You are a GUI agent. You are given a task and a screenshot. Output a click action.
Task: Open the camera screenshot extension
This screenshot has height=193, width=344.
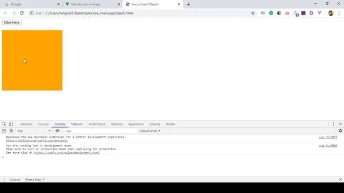tap(287, 13)
